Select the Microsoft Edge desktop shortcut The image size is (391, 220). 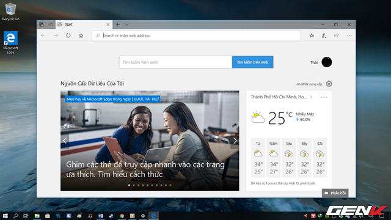click(x=10, y=42)
